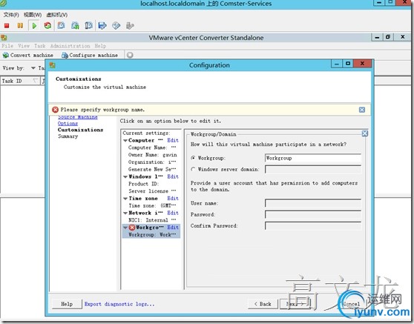Close the Workgroup/Domain settings pane
Viewport: 414px width, 324px height.
tap(365, 133)
